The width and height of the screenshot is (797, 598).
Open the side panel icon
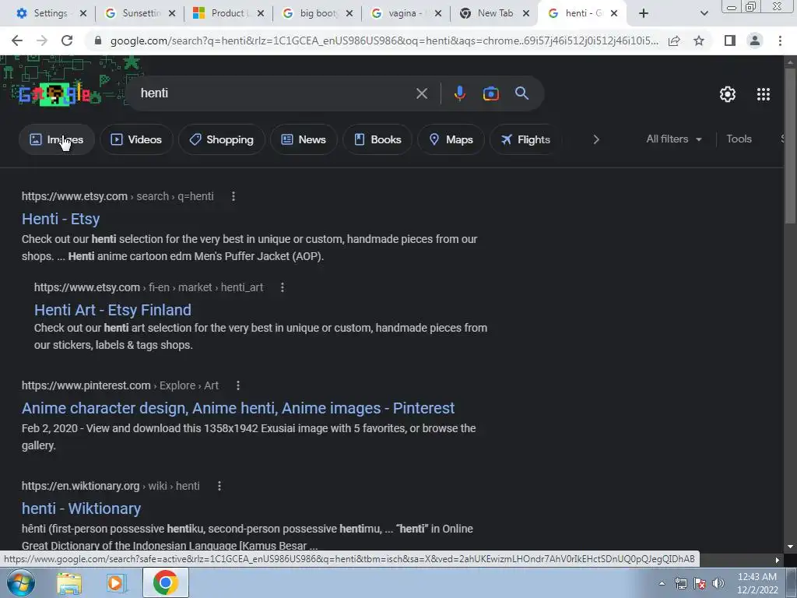click(x=730, y=40)
